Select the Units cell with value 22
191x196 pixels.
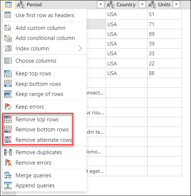164,63
